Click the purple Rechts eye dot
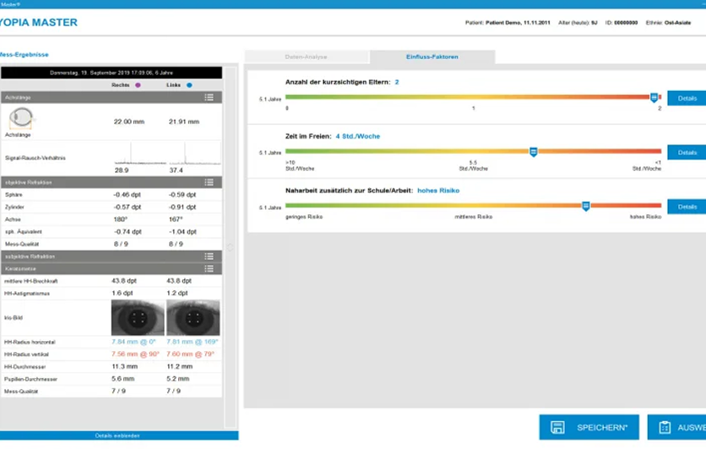Screen dimensions: 706x449 pos(138,85)
